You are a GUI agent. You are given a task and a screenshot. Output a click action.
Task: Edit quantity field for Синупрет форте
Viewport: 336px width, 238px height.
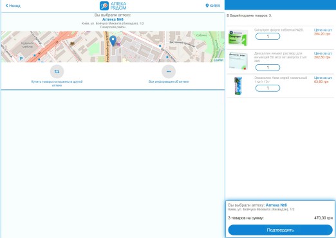[x=268, y=37]
